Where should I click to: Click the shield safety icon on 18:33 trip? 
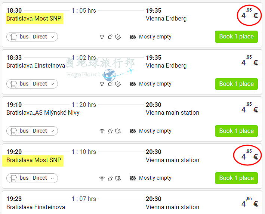click(118, 84)
